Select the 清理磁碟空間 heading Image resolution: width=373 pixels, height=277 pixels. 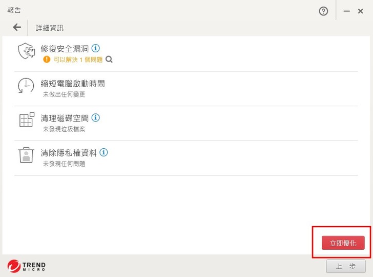click(x=65, y=118)
